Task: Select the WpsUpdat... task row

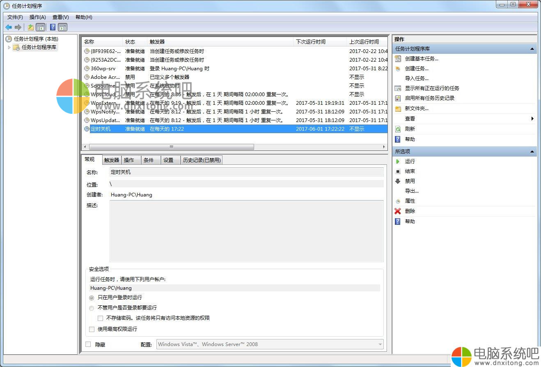Action: [235, 120]
